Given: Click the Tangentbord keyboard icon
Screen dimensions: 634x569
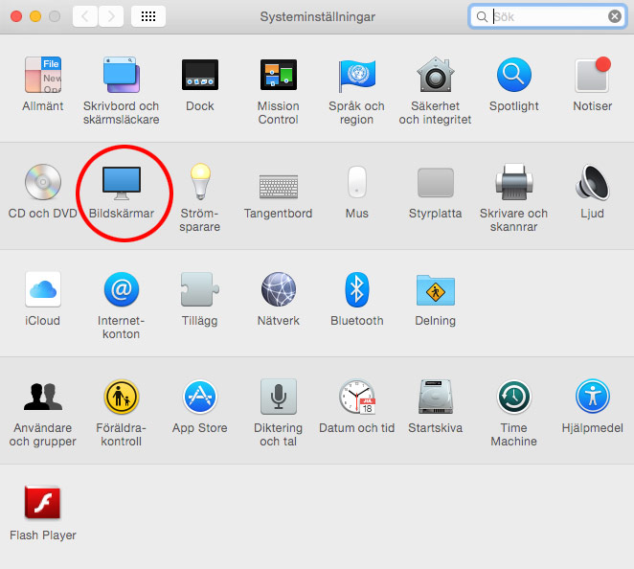Looking at the screenshot, I should tap(278, 183).
